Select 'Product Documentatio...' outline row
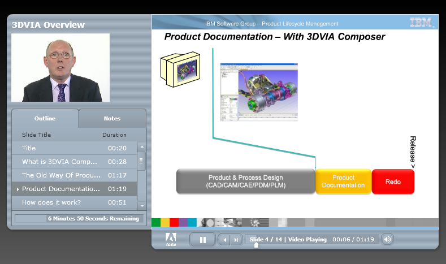Screen dimensions: 446x264 coord(75,189)
